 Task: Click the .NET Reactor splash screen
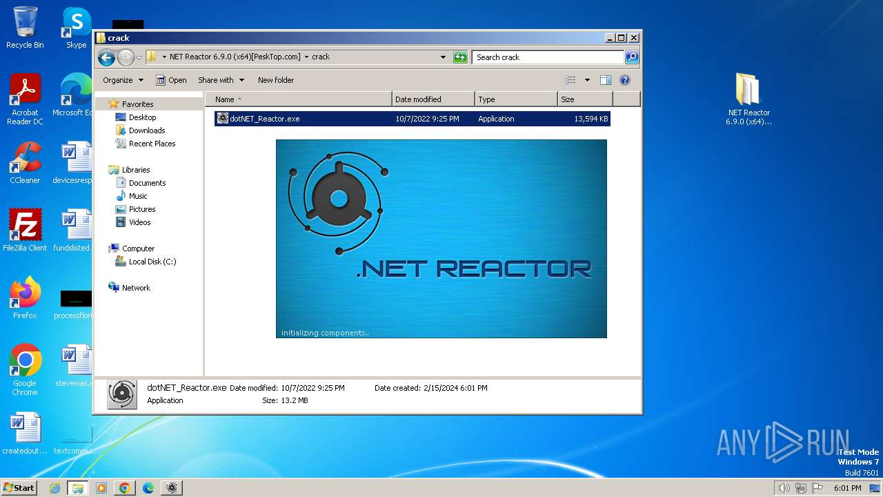point(441,239)
